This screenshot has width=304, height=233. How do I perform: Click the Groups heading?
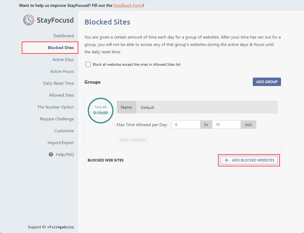pyautogui.click(x=92, y=82)
